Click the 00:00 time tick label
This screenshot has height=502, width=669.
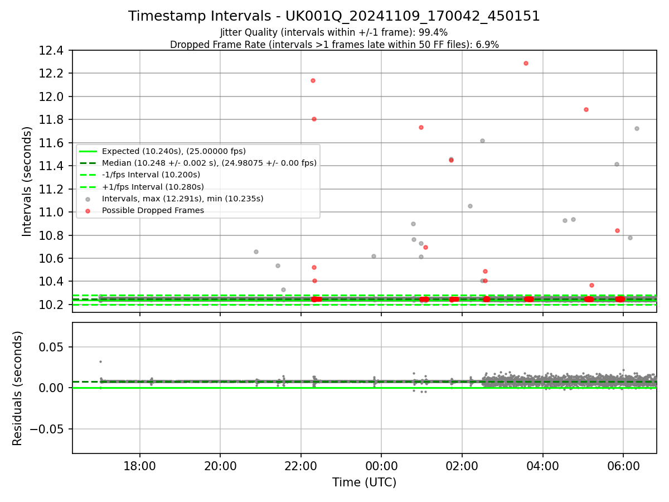(x=381, y=465)
